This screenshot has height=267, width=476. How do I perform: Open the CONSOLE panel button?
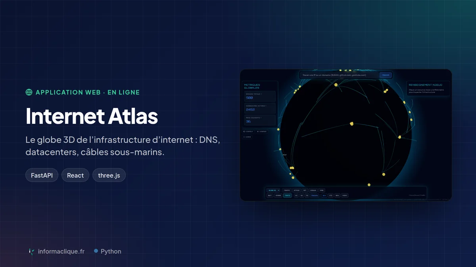tap(248, 131)
